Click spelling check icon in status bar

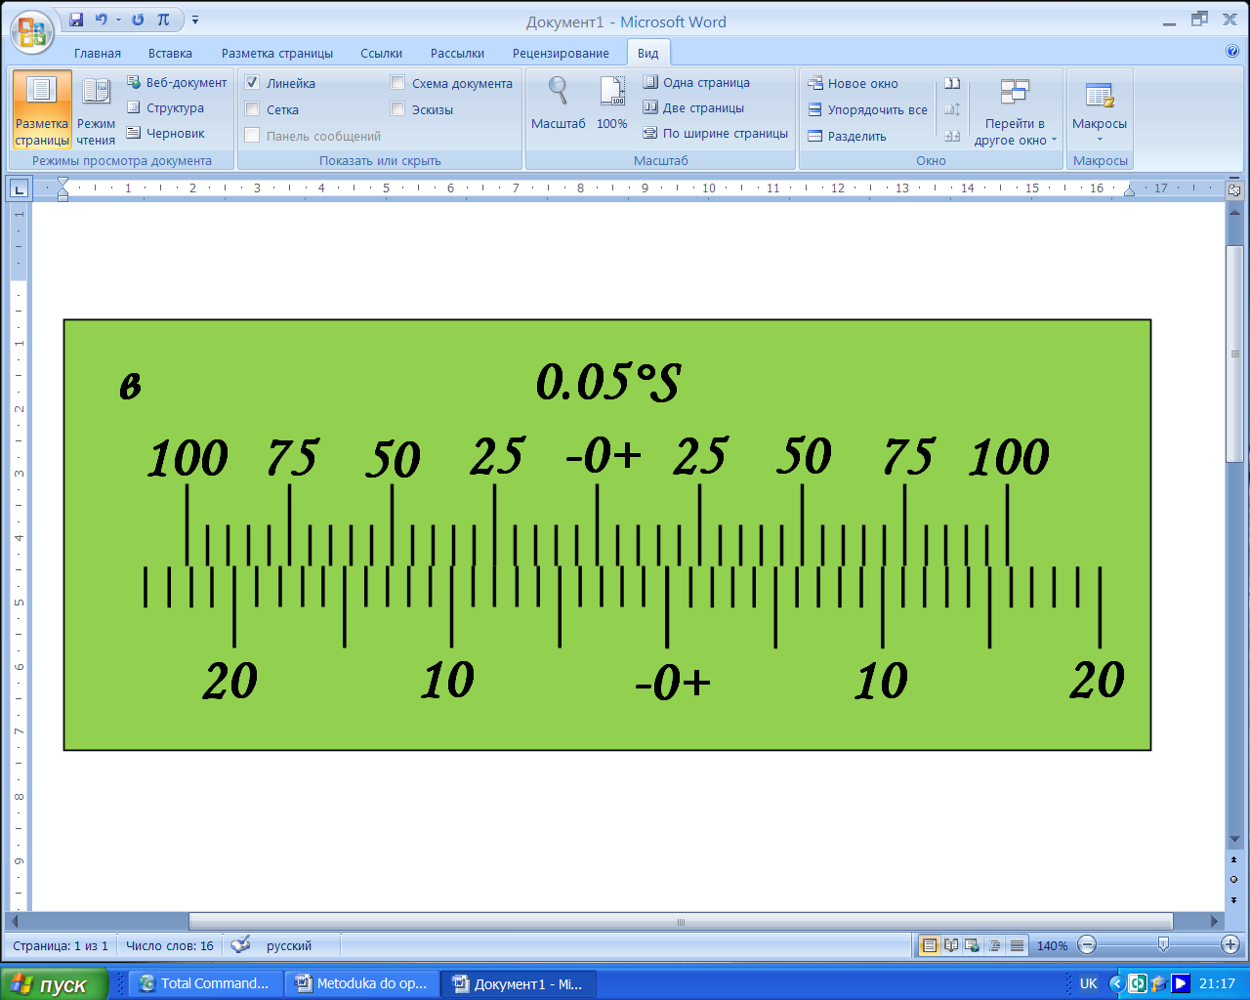coord(240,944)
